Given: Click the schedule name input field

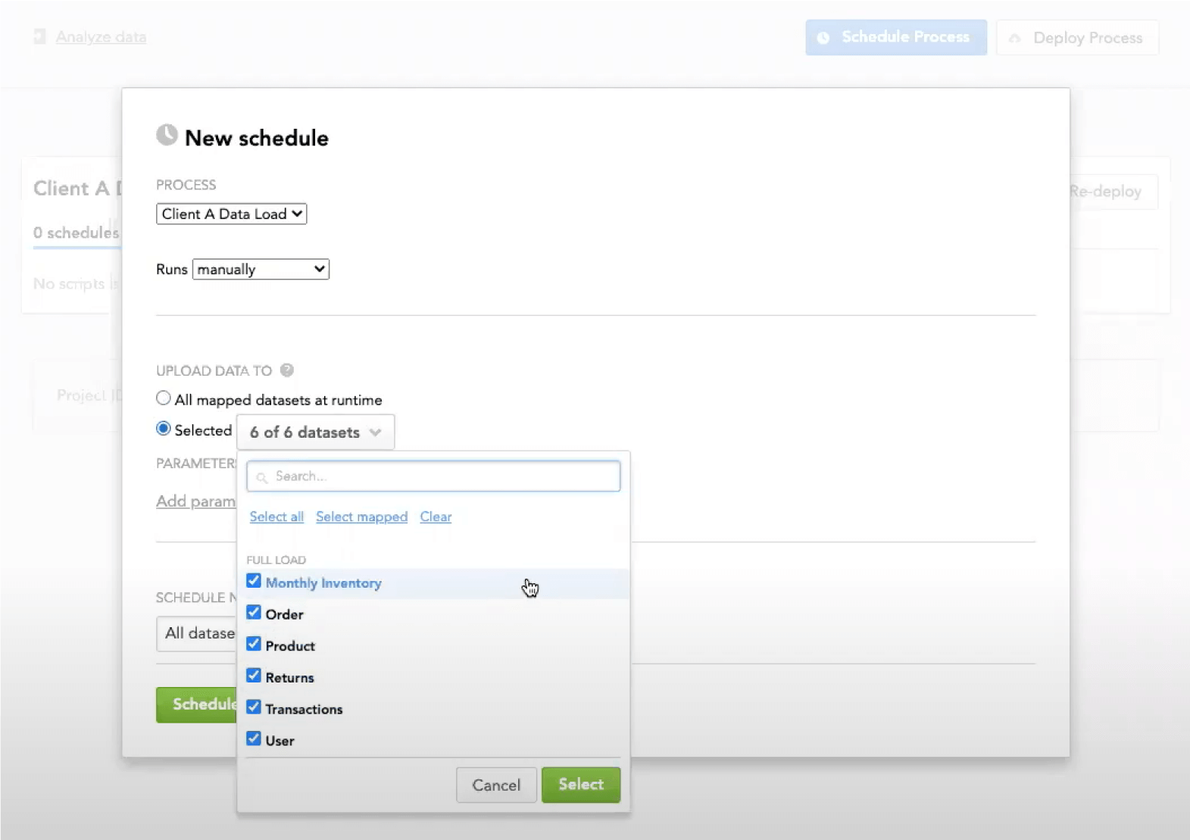Looking at the screenshot, I should coord(197,633).
